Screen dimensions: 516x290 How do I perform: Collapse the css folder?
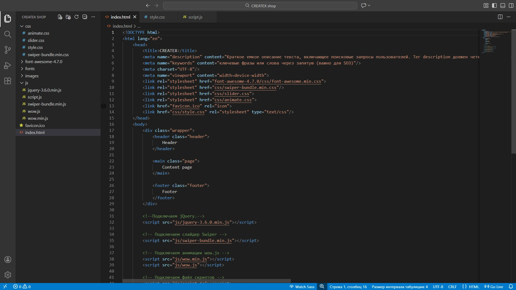pyautogui.click(x=28, y=26)
